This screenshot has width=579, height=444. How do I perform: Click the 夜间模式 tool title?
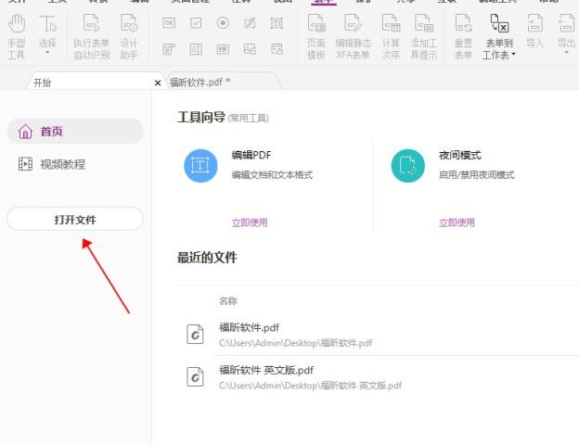459,155
